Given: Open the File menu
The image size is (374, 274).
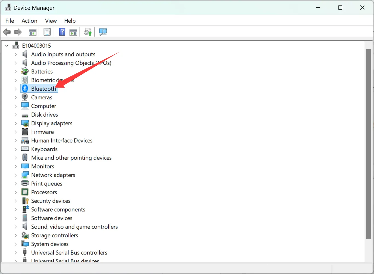Looking at the screenshot, I should [x=10, y=21].
